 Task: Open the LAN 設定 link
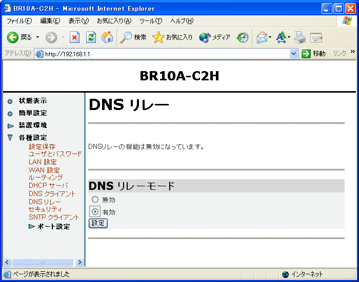pos(43,162)
